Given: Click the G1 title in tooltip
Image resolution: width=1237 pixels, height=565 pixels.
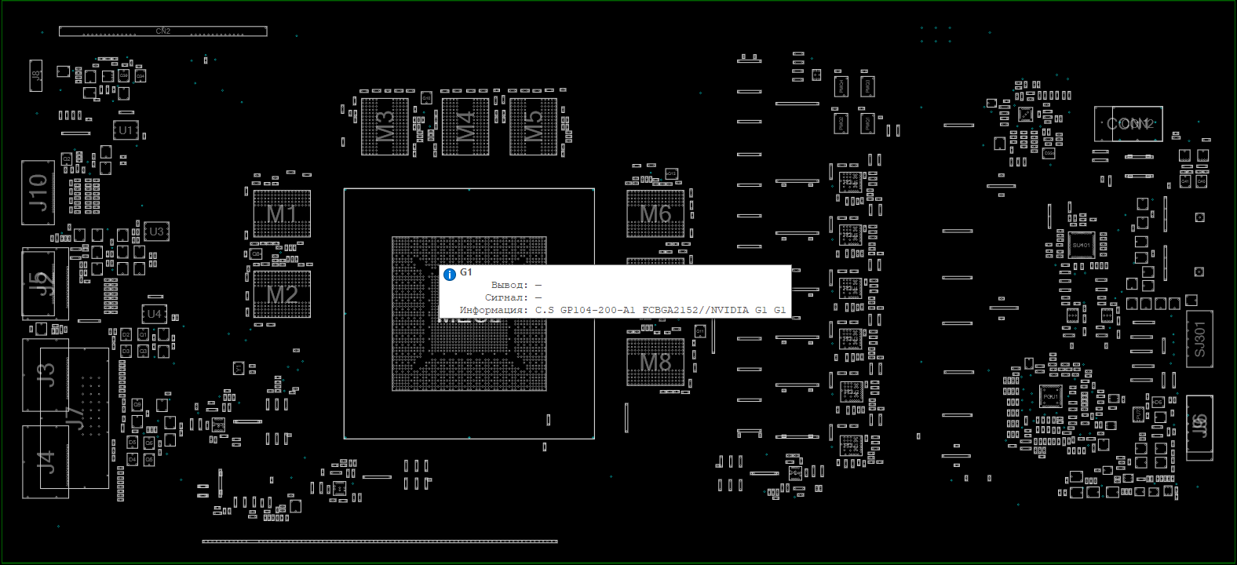Looking at the screenshot, I should (466, 272).
